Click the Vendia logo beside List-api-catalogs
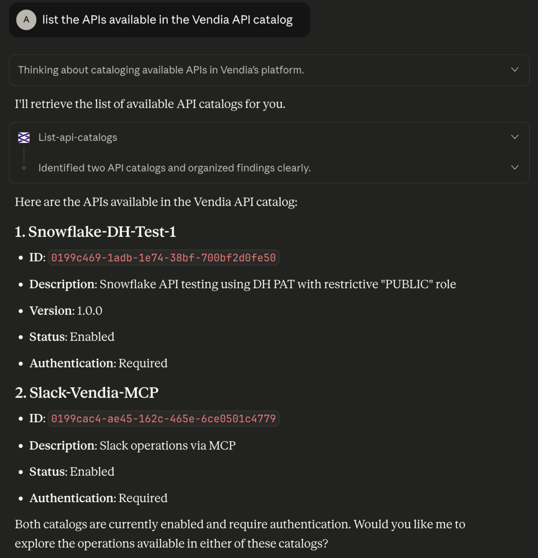538x558 pixels. [x=24, y=137]
